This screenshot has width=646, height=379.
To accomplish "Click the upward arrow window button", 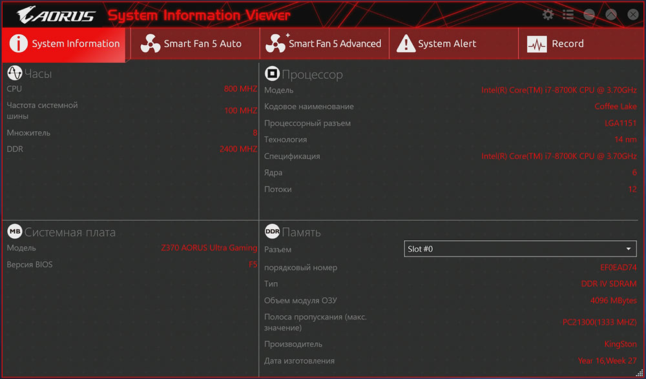I will [x=611, y=15].
